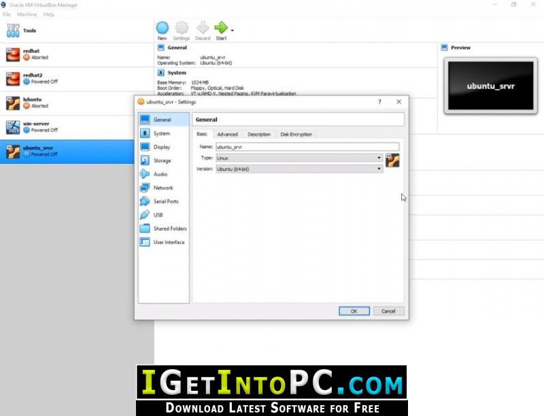
Task: Click the System section icon in details pane
Action: tap(160, 73)
